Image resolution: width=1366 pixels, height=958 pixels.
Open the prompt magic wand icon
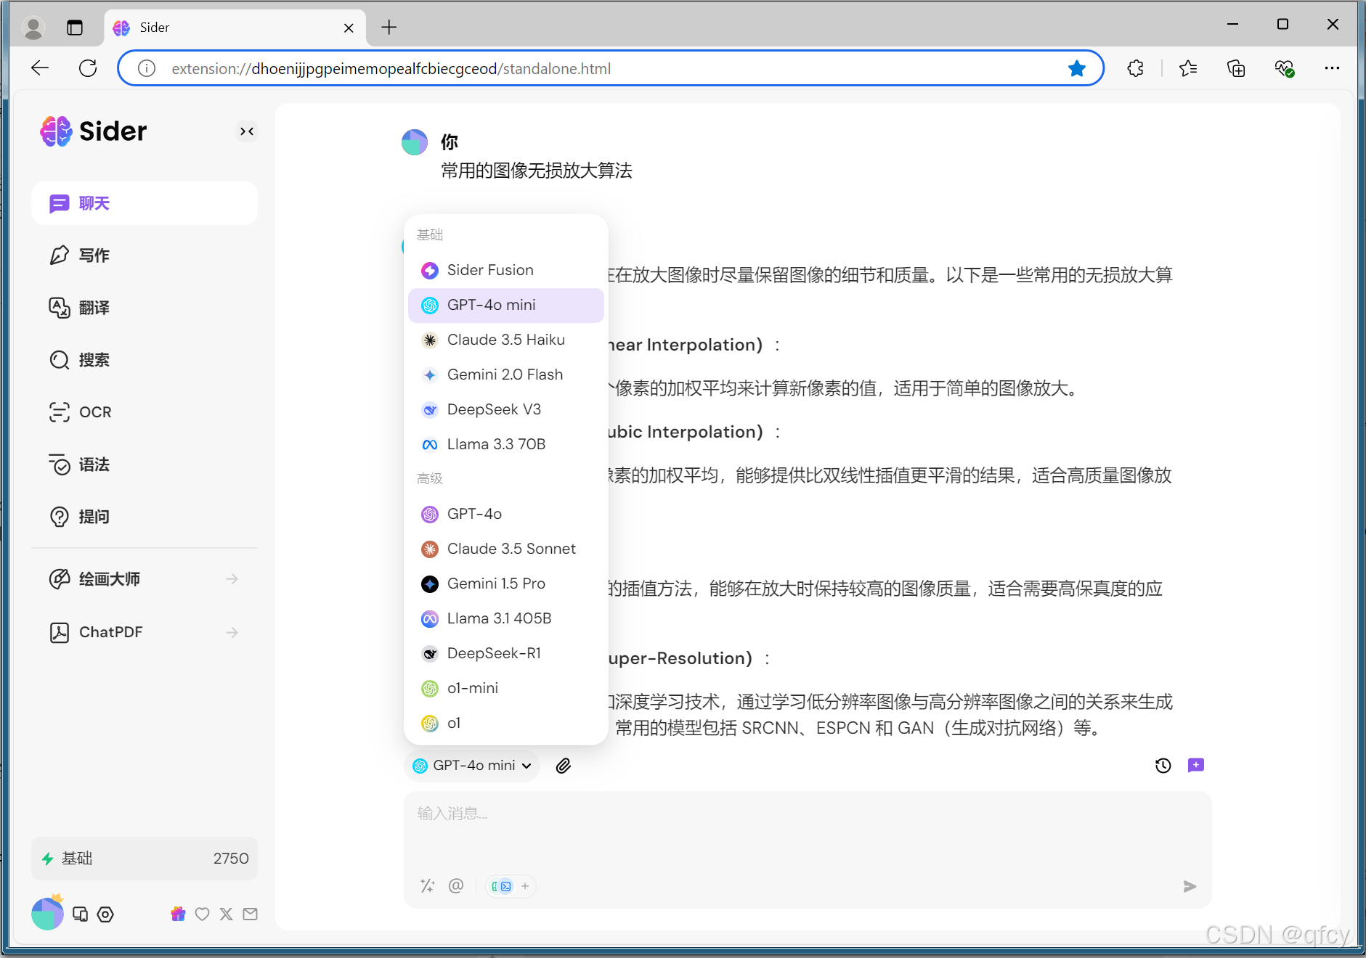pyautogui.click(x=428, y=885)
